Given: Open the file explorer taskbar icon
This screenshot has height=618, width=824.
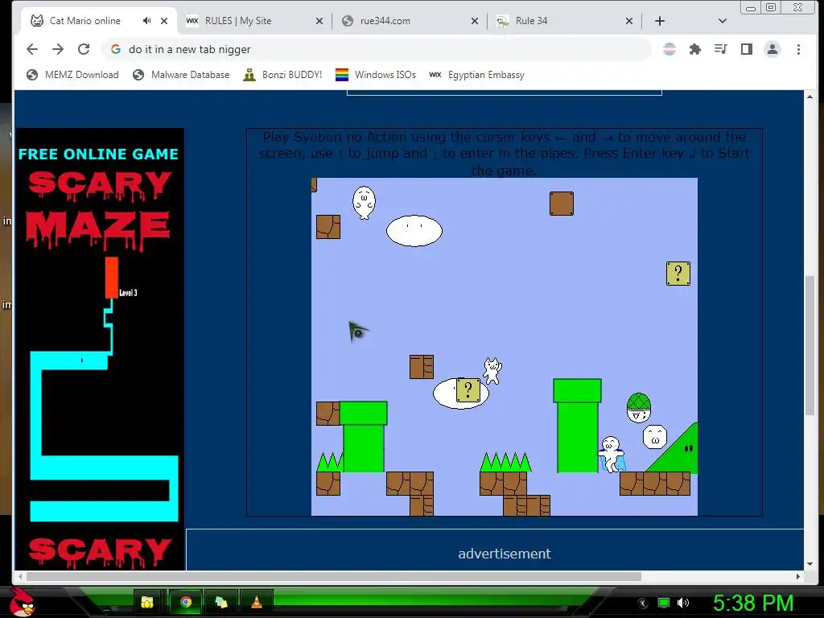Looking at the screenshot, I should coord(147,602).
